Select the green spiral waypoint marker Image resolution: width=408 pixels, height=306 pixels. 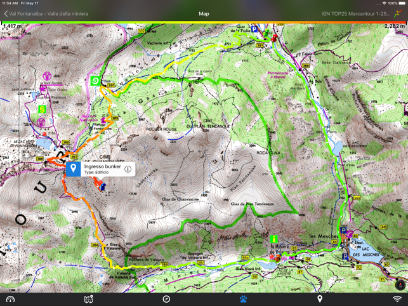coord(95,81)
